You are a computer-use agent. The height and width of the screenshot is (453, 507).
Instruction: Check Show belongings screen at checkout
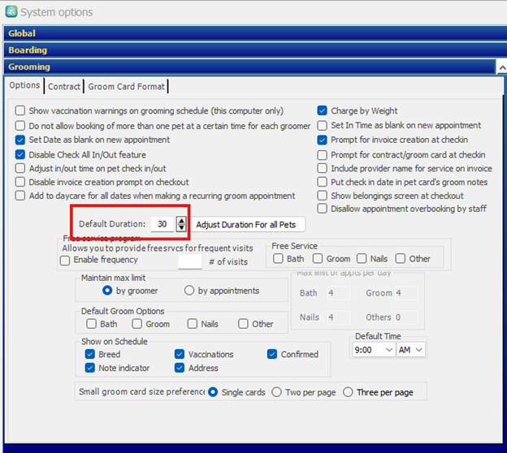coord(322,196)
